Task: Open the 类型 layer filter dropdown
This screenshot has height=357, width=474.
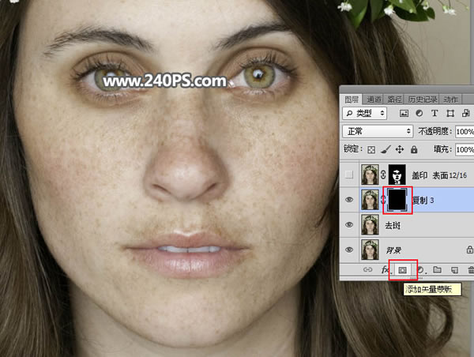Action: tap(365, 114)
